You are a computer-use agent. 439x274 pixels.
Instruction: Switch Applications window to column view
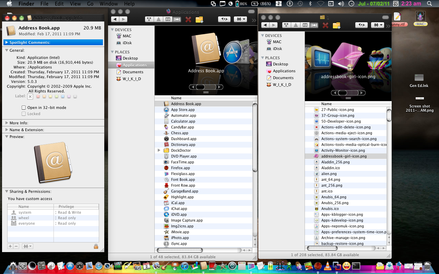pyautogui.click(x=168, y=19)
